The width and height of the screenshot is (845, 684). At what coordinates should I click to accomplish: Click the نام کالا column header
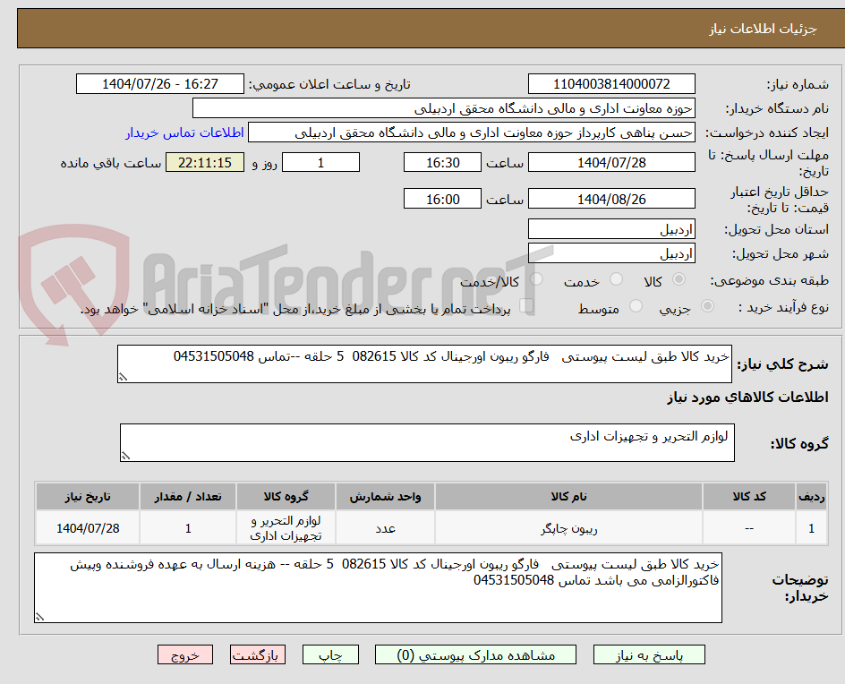(568, 496)
